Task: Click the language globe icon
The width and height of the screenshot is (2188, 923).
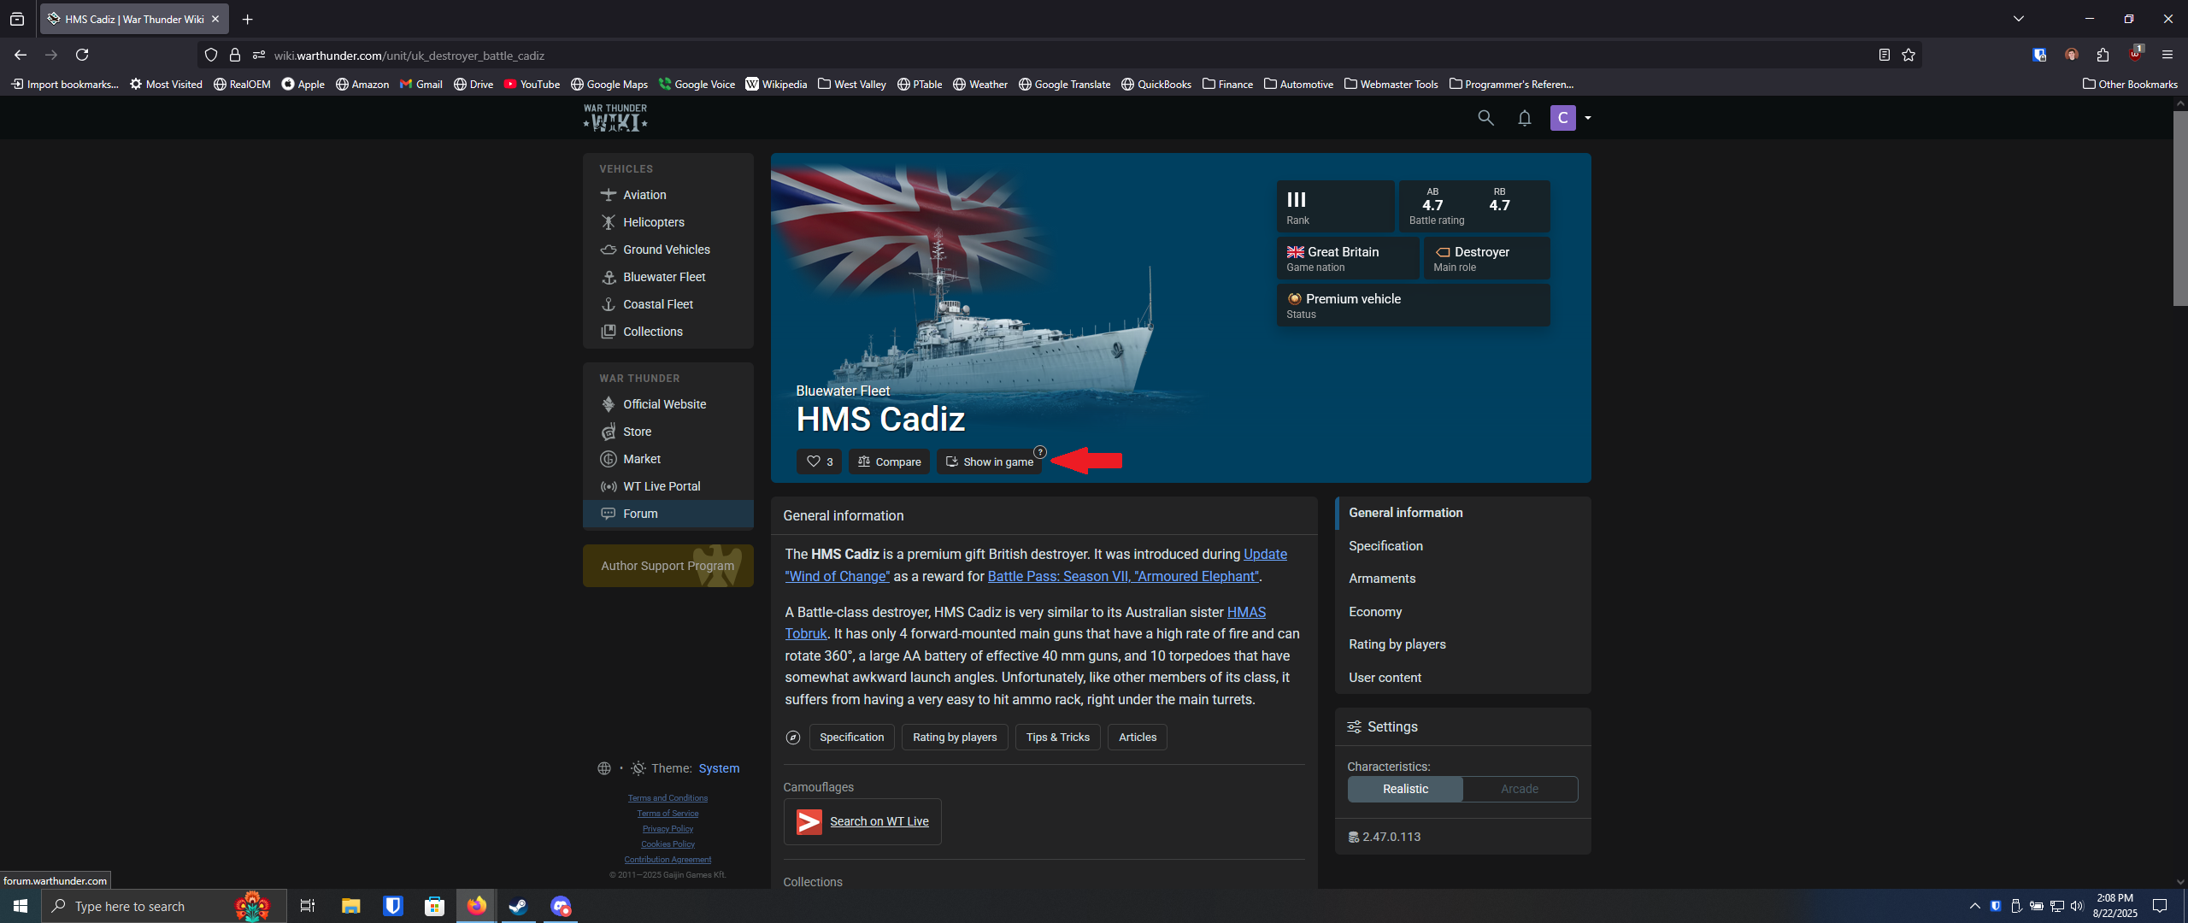Action: tap(604, 768)
